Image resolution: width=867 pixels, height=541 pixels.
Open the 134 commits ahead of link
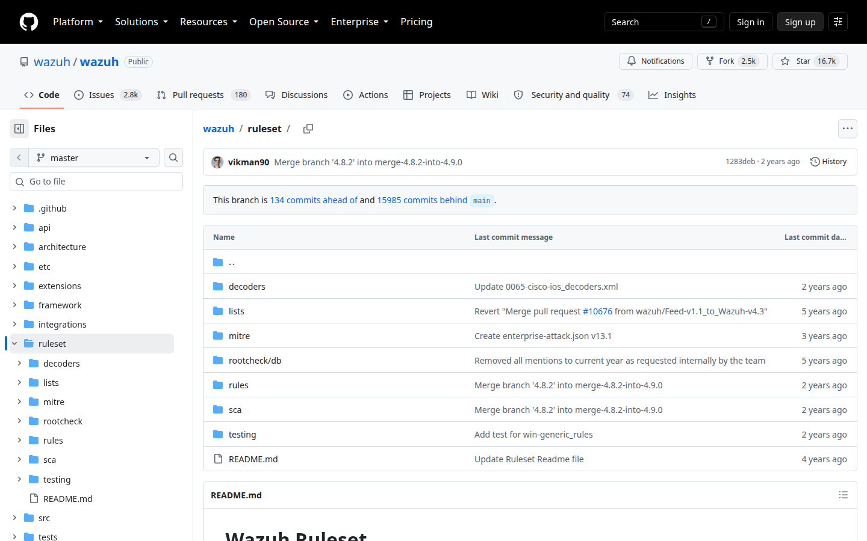tap(314, 200)
